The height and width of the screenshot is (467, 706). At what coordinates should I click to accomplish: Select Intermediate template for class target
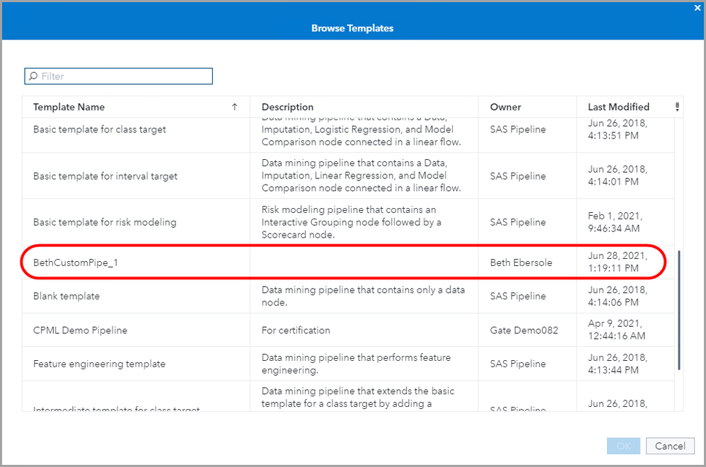pyautogui.click(x=116, y=408)
